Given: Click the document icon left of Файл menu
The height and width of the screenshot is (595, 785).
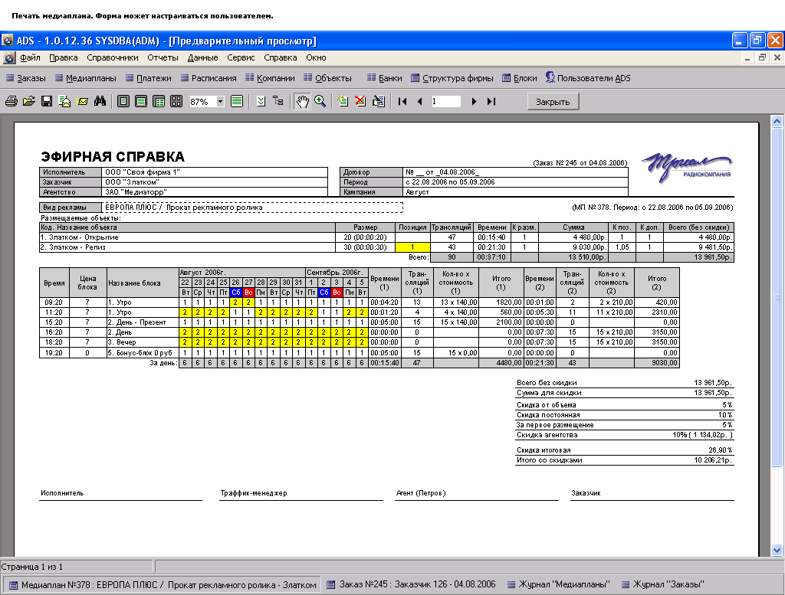Looking at the screenshot, I should pyautogui.click(x=9, y=58).
